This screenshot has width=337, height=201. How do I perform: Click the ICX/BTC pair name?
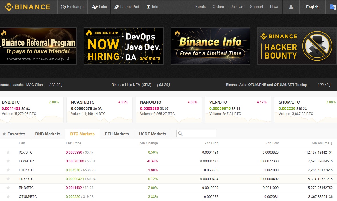[x=25, y=152]
